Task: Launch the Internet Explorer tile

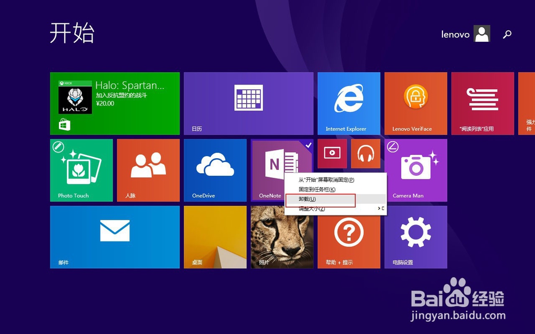Action: click(349, 103)
